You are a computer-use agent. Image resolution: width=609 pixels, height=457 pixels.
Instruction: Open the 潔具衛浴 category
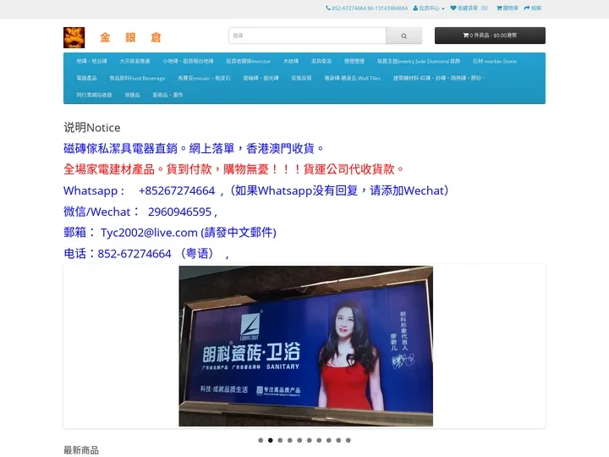point(321,61)
